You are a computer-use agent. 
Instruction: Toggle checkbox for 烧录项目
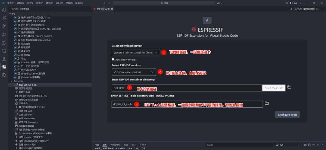pyautogui.click(x=15, y=51)
